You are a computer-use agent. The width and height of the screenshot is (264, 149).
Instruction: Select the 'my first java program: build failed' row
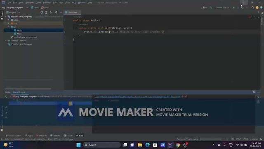(x=50, y=96)
